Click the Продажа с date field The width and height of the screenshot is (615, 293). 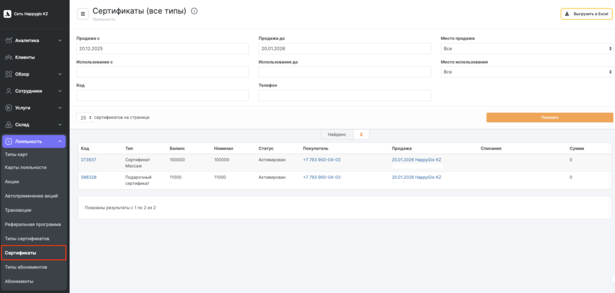[x=162, y=49]
